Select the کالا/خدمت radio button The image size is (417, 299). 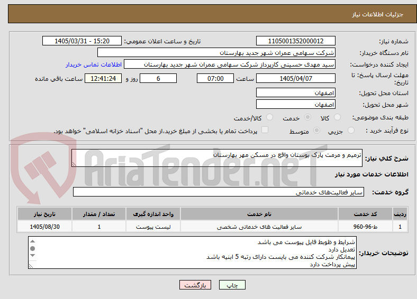click(270, 117)
